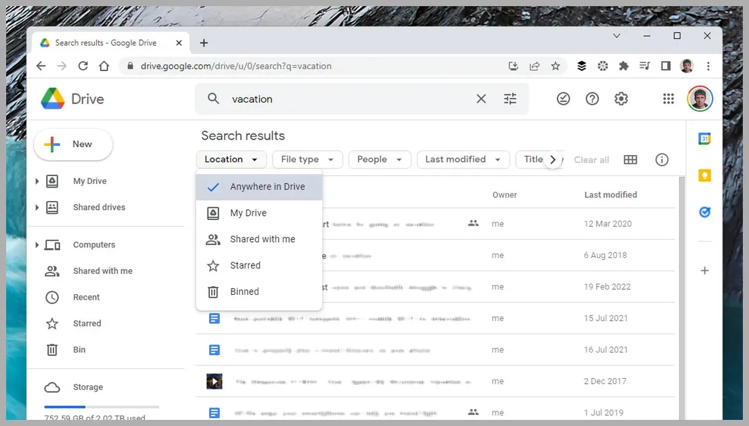Open the Chrome three-dot menu
This screenshot has width=749, height=426.
pyautogui.click(x=708, y=66)
